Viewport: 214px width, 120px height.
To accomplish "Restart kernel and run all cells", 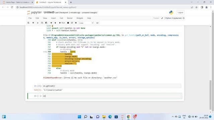I will (76, 23).
